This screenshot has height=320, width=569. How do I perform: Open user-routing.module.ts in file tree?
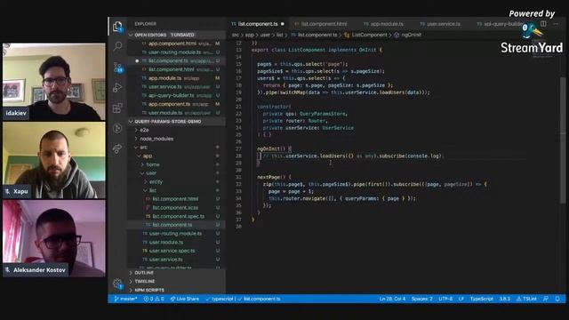coord(175,234)
